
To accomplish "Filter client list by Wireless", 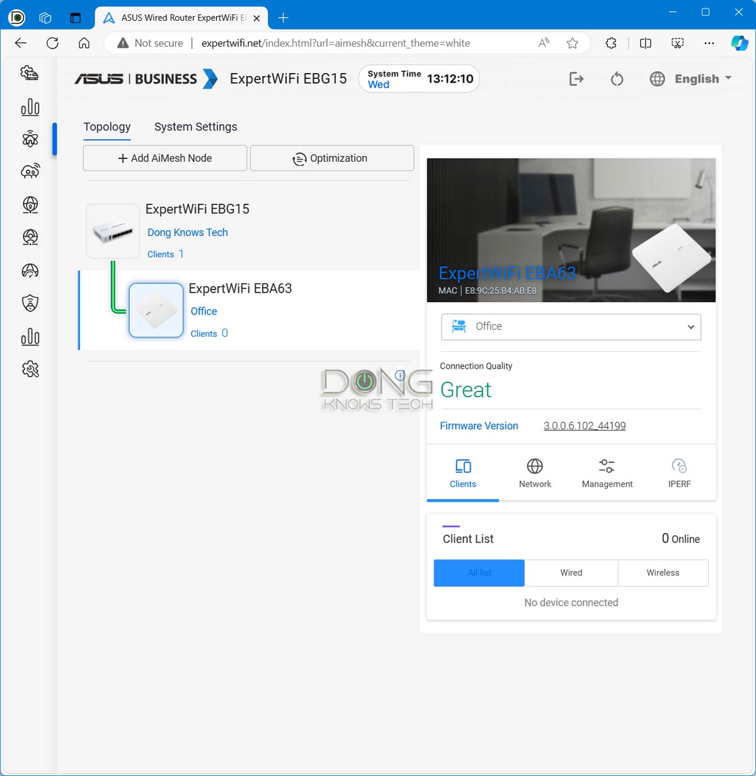I will 663,573.
